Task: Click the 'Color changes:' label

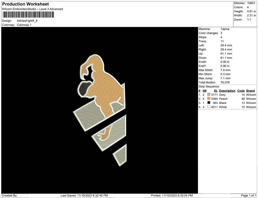Action: (x=208, y=33)
